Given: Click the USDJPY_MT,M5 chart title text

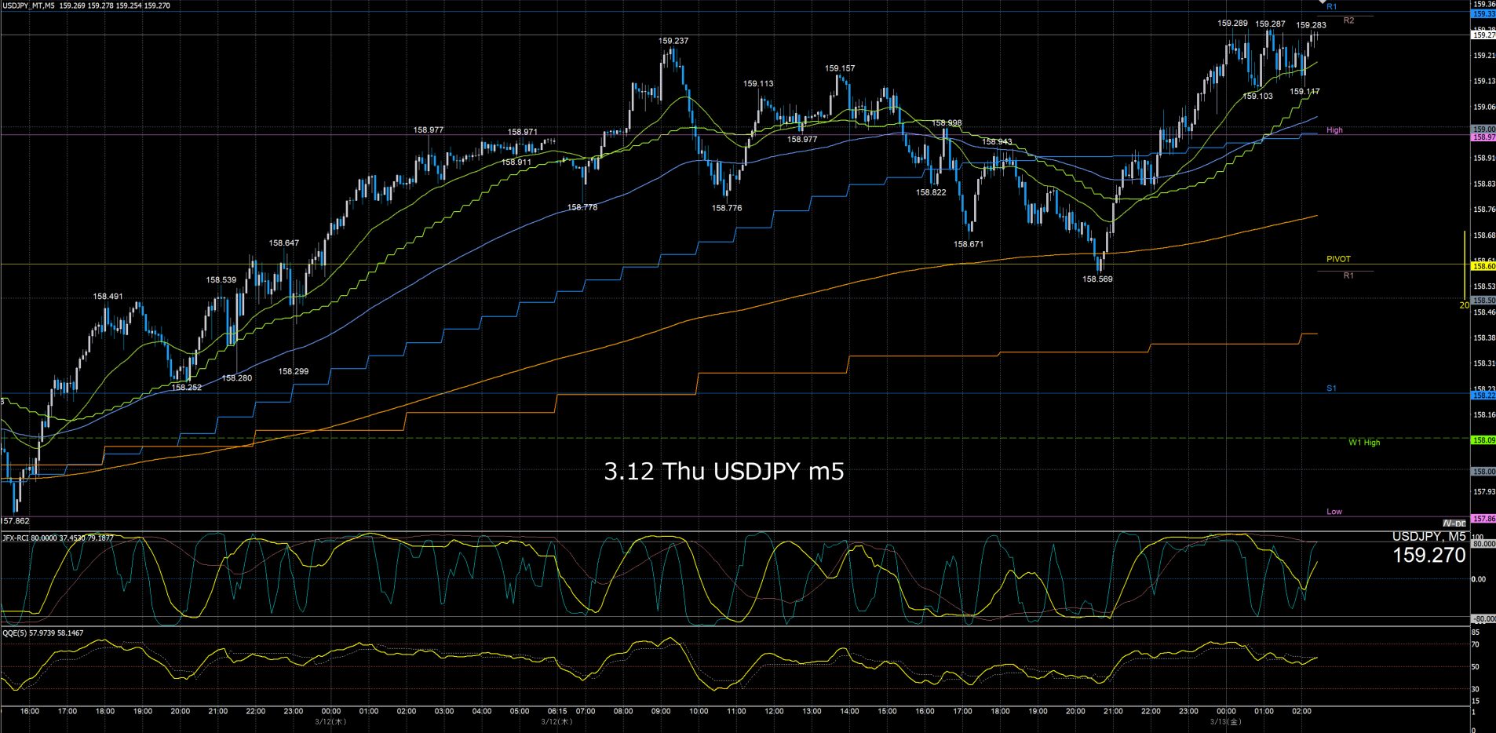Looking at the screenshot, I should [29, 5].
